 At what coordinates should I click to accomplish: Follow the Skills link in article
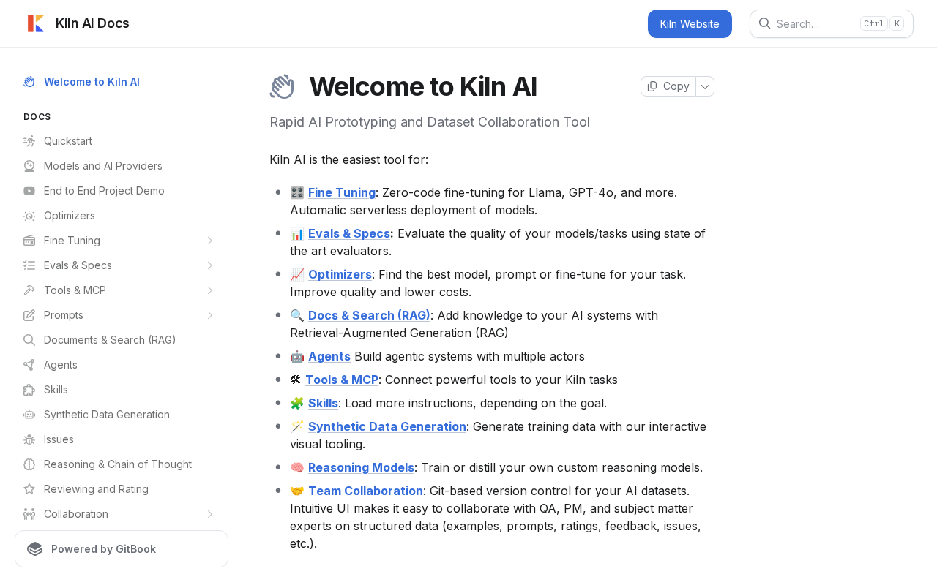click(x=323, y=403)
